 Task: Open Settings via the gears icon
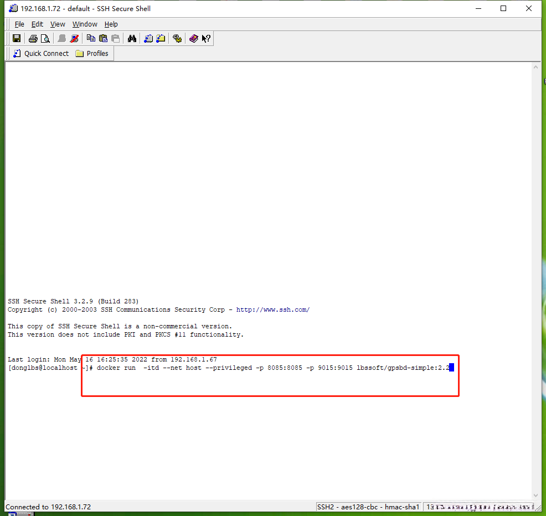[x=177, y=38]
